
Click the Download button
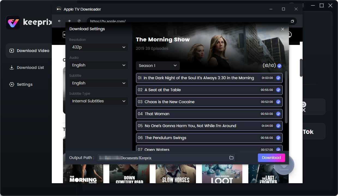click(x=271, y=158)
